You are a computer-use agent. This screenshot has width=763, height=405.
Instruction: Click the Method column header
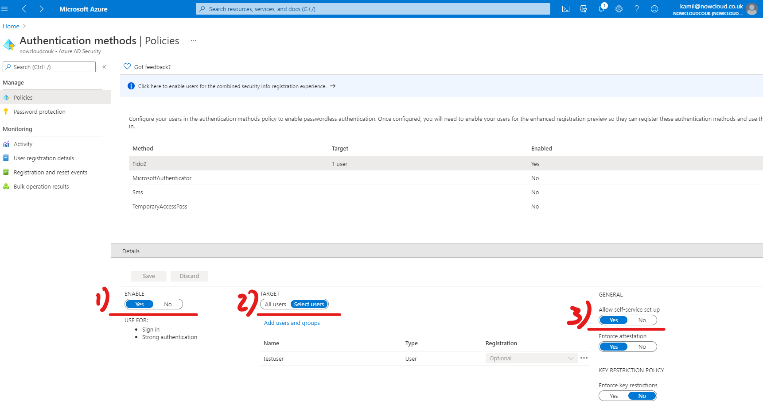[x=143, y=148]
